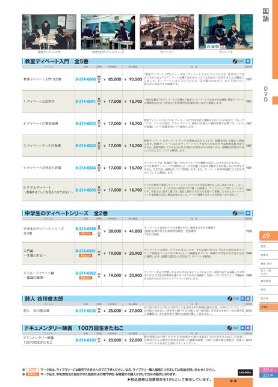Click the 中 badge in 教室ディベート入門 header
This screenshot has width=278, height=387.
coord(248,61)
